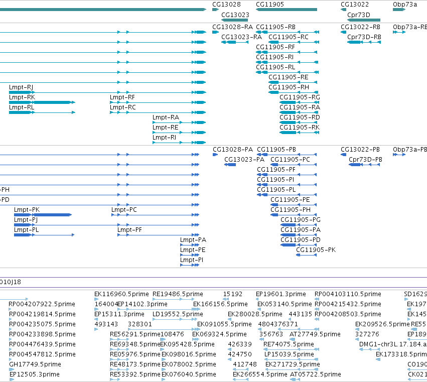
Task: Click transcript CG11905-RK
Action: click(300, 128)
